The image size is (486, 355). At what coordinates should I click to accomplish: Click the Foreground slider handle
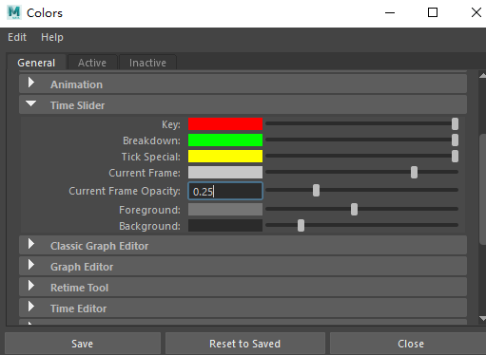click(x=354, y=209)
